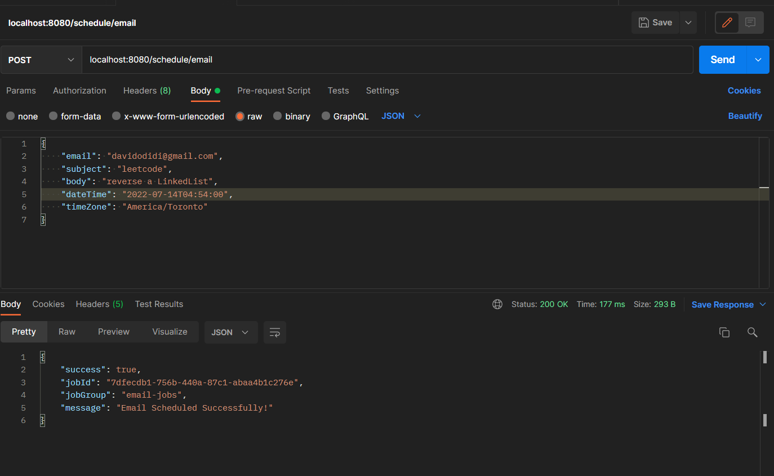Open Pre-request Script tab

(274, 91)
